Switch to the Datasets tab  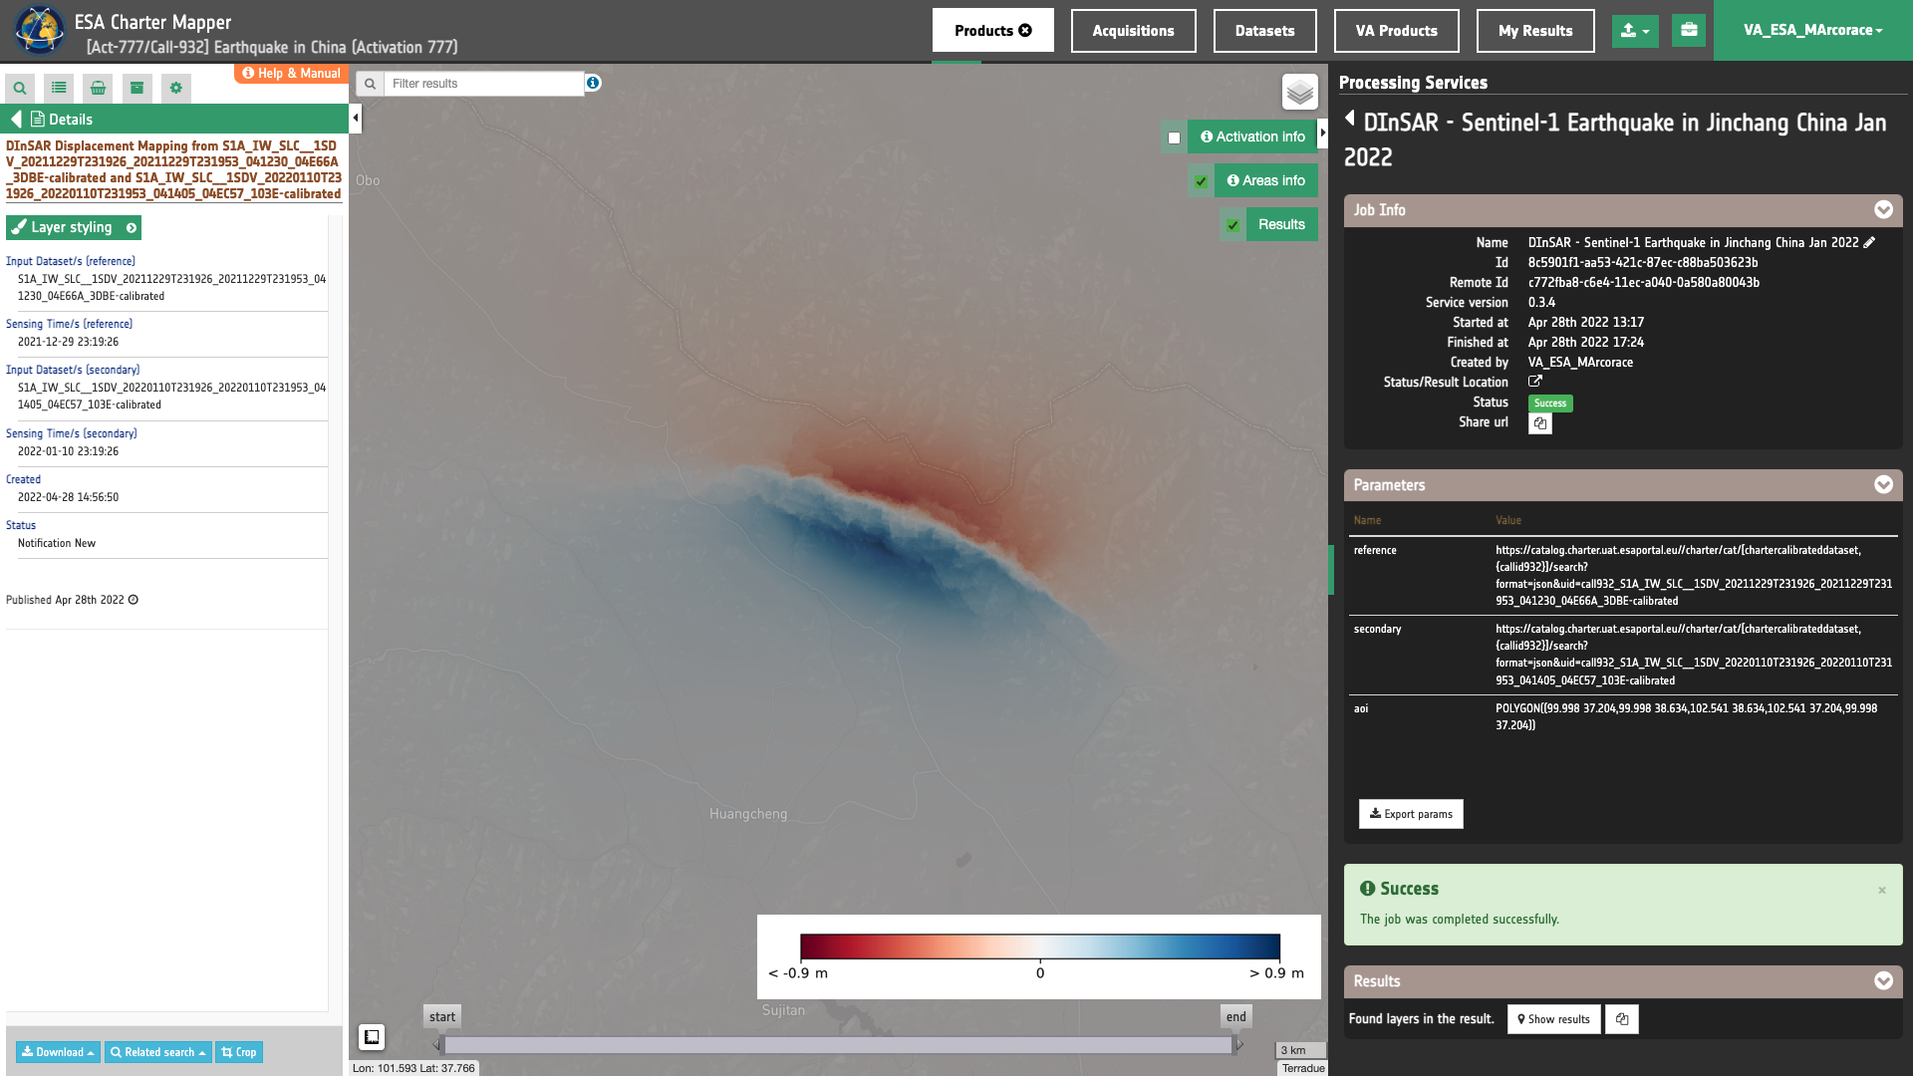click(x=1264, y=31)
